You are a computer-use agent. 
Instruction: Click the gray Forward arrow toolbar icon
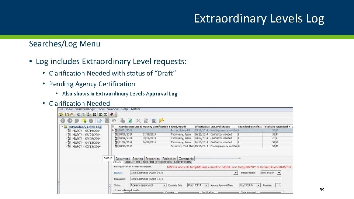point(70,121)
